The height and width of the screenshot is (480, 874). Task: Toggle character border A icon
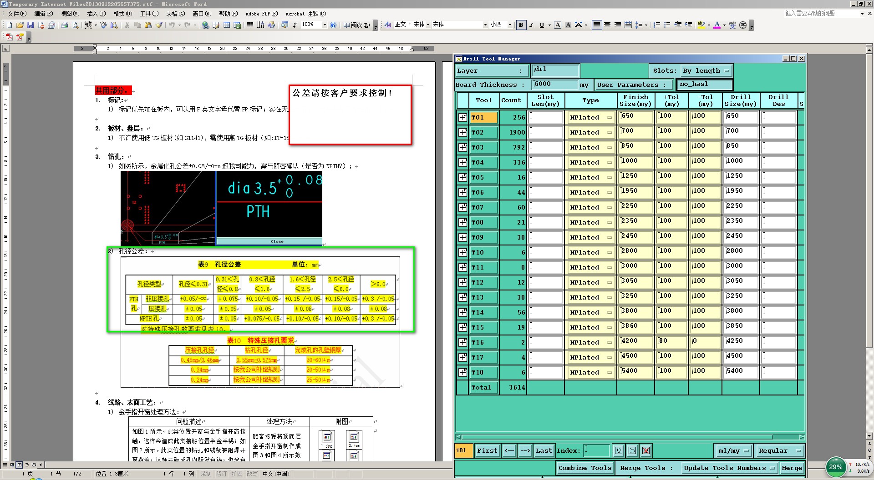558,25
